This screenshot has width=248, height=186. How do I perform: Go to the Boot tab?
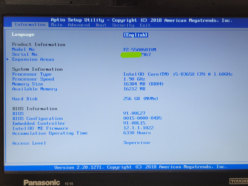click(101, 25)
